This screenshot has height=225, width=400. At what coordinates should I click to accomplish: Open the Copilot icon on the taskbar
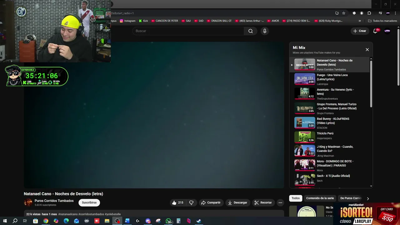click(x=56, y=221)
